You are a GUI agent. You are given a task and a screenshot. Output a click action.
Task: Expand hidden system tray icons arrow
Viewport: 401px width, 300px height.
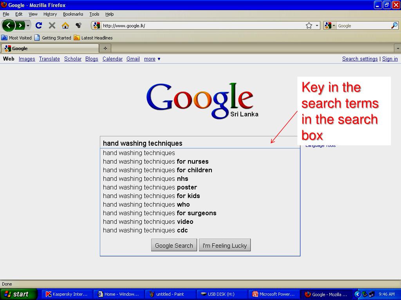(x=357, y=294)
